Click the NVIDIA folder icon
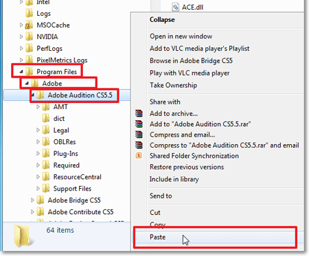The height and width of the screenshot is (256, 309). 29,36
